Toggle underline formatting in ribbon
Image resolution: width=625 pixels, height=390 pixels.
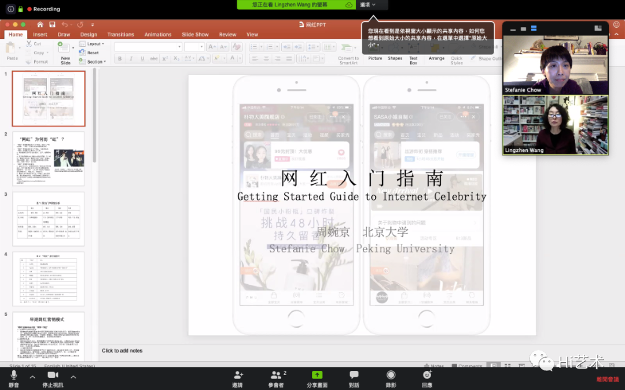pos(142,58)
